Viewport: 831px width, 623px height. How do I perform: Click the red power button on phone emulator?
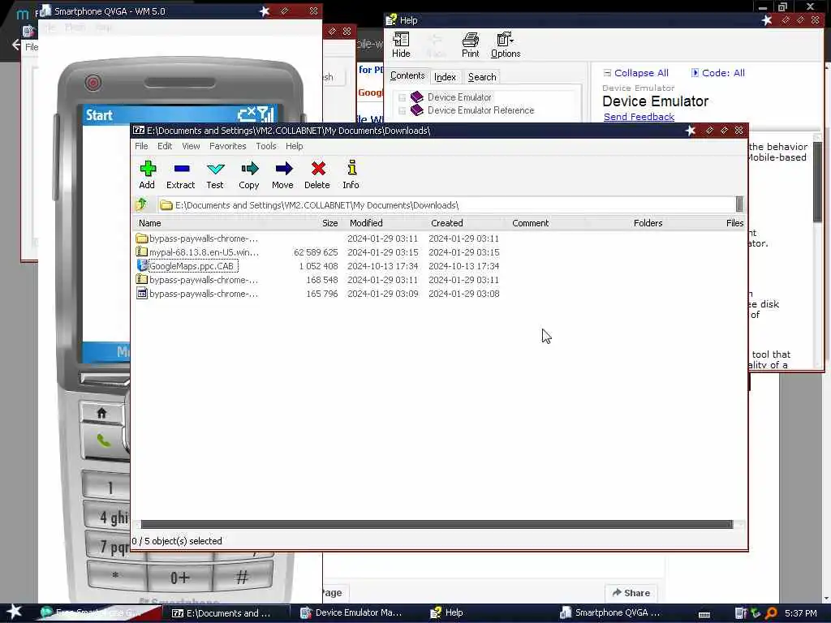point(93,83)
